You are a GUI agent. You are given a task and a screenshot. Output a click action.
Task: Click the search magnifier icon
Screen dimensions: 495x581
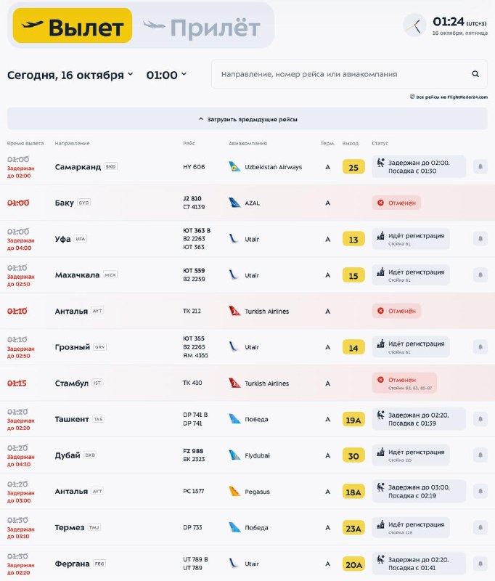tap(475, 74)
